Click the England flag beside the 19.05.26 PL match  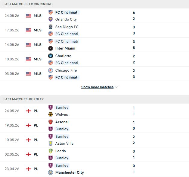coord(29,125)
